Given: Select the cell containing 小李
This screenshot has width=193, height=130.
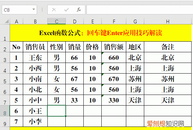Looking at the screenshot, I should click(35, 121).
